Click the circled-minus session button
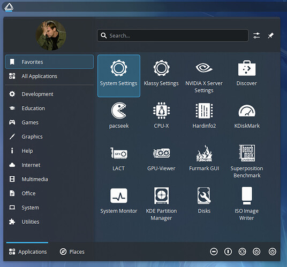 pyautogui.click(x=214, y=252)
